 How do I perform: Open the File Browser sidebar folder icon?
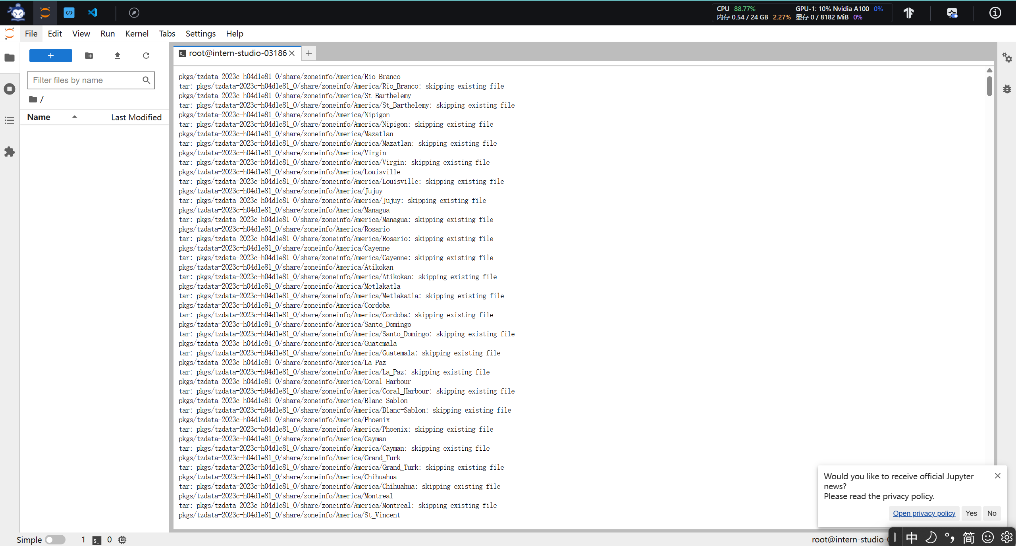[x=10, y=58]
